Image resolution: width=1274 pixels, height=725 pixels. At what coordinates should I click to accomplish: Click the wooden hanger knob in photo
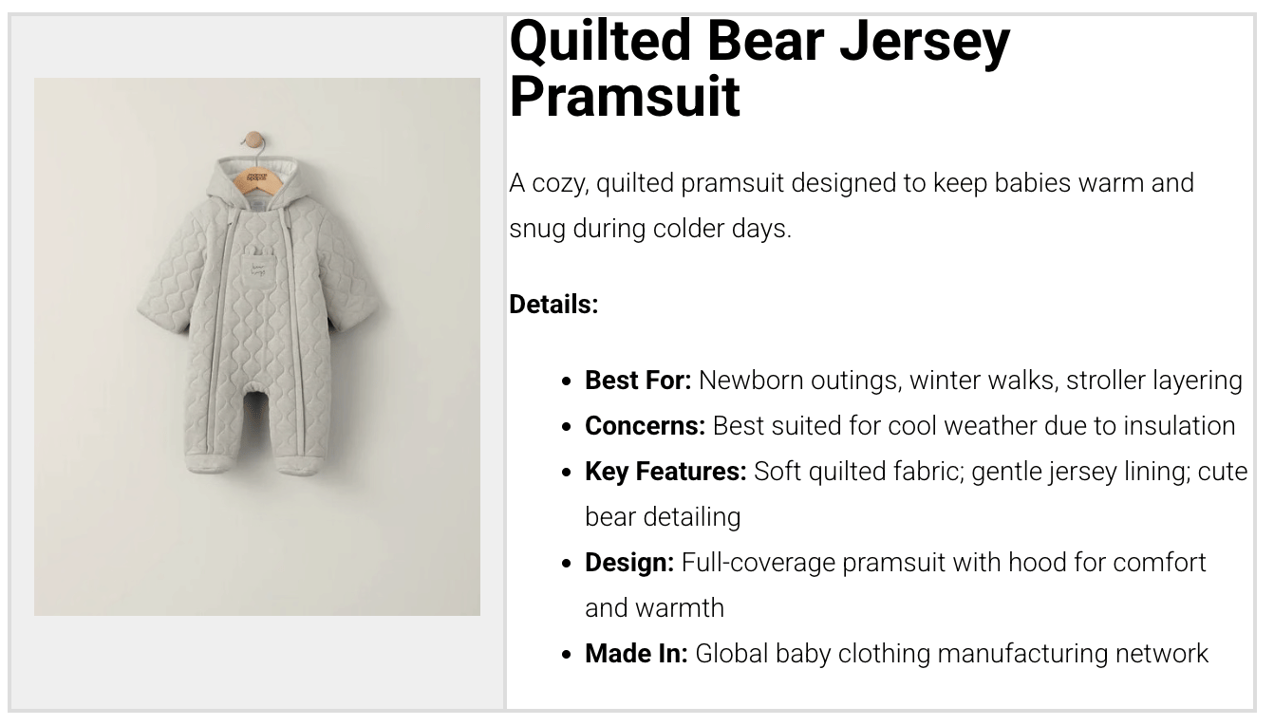click(x=253, y=140)
